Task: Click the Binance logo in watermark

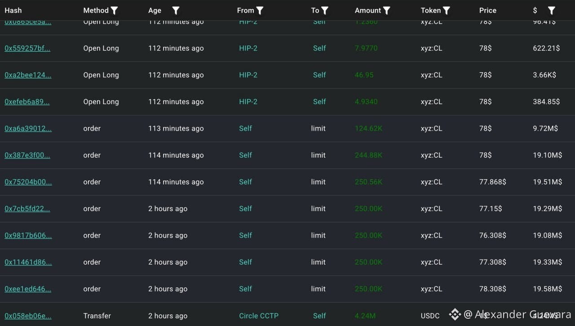Action: [455, 314]
